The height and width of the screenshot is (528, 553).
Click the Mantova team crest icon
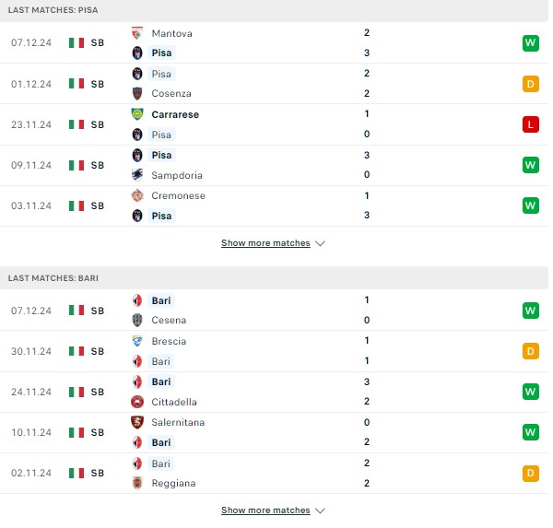(x=137, y=33)
